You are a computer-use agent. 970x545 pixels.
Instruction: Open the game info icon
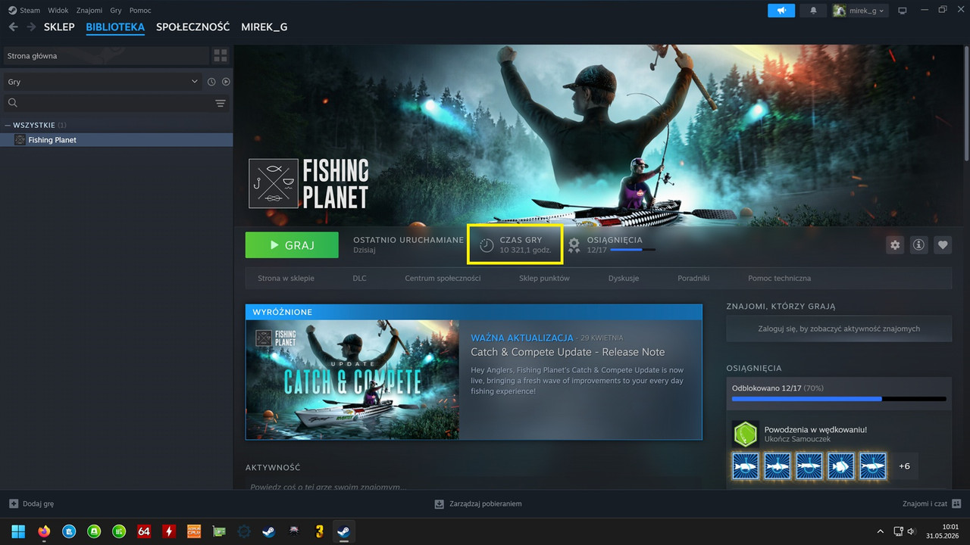coord(918,244)
